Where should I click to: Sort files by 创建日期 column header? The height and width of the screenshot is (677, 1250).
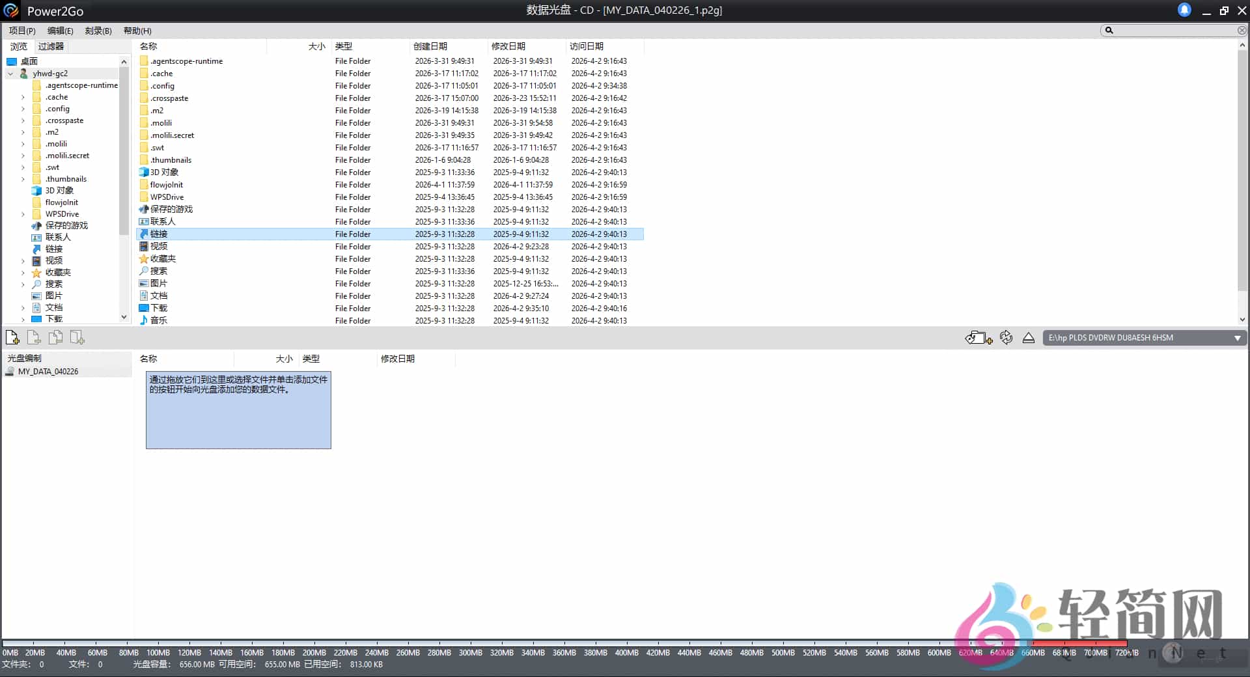tap(430, 46)
